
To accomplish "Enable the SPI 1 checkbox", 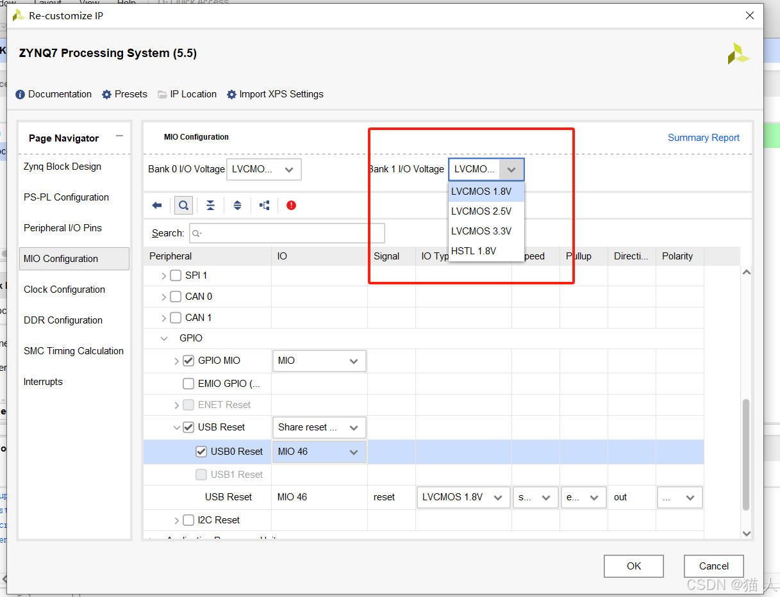I will tap(176, 275).
